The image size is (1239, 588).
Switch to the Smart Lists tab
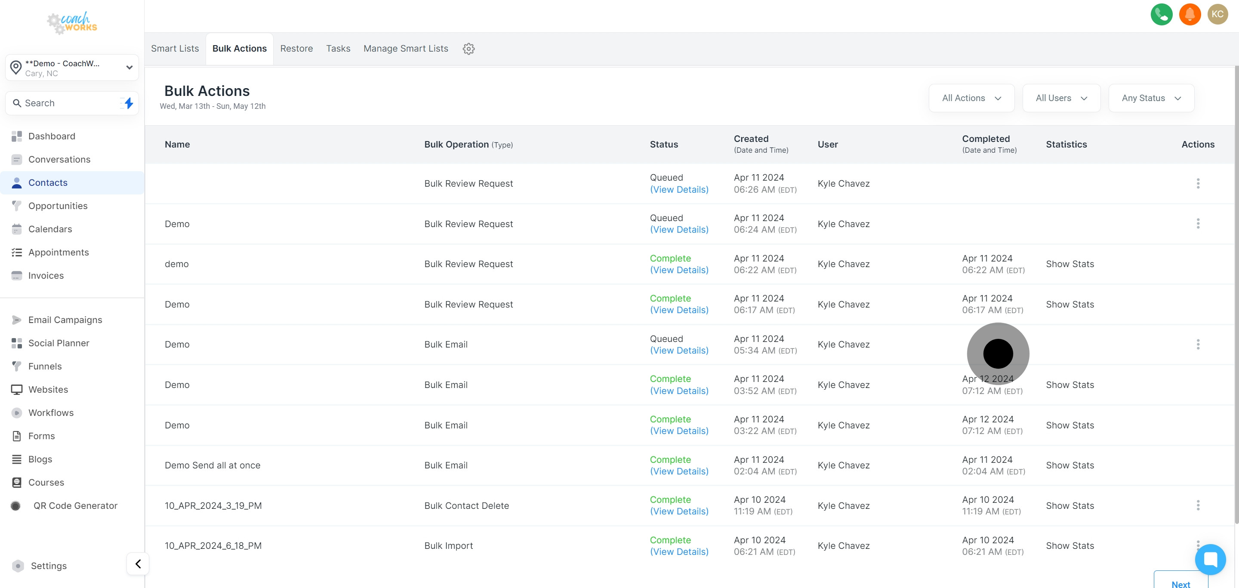pyautogui.click(x=175, y=49)
